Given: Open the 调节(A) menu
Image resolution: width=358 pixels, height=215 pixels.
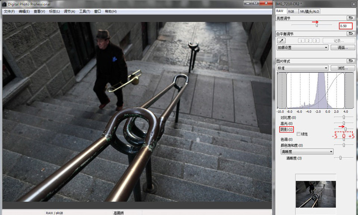Looking at the screenshot, I should [x=69, y=12].
